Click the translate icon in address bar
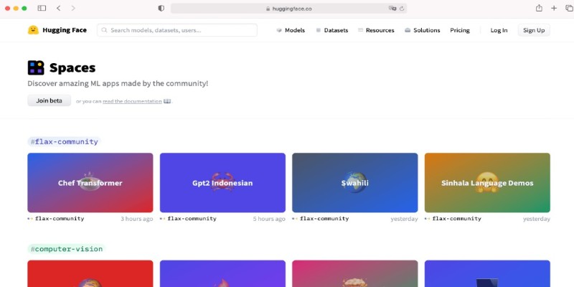 [392, 9]
